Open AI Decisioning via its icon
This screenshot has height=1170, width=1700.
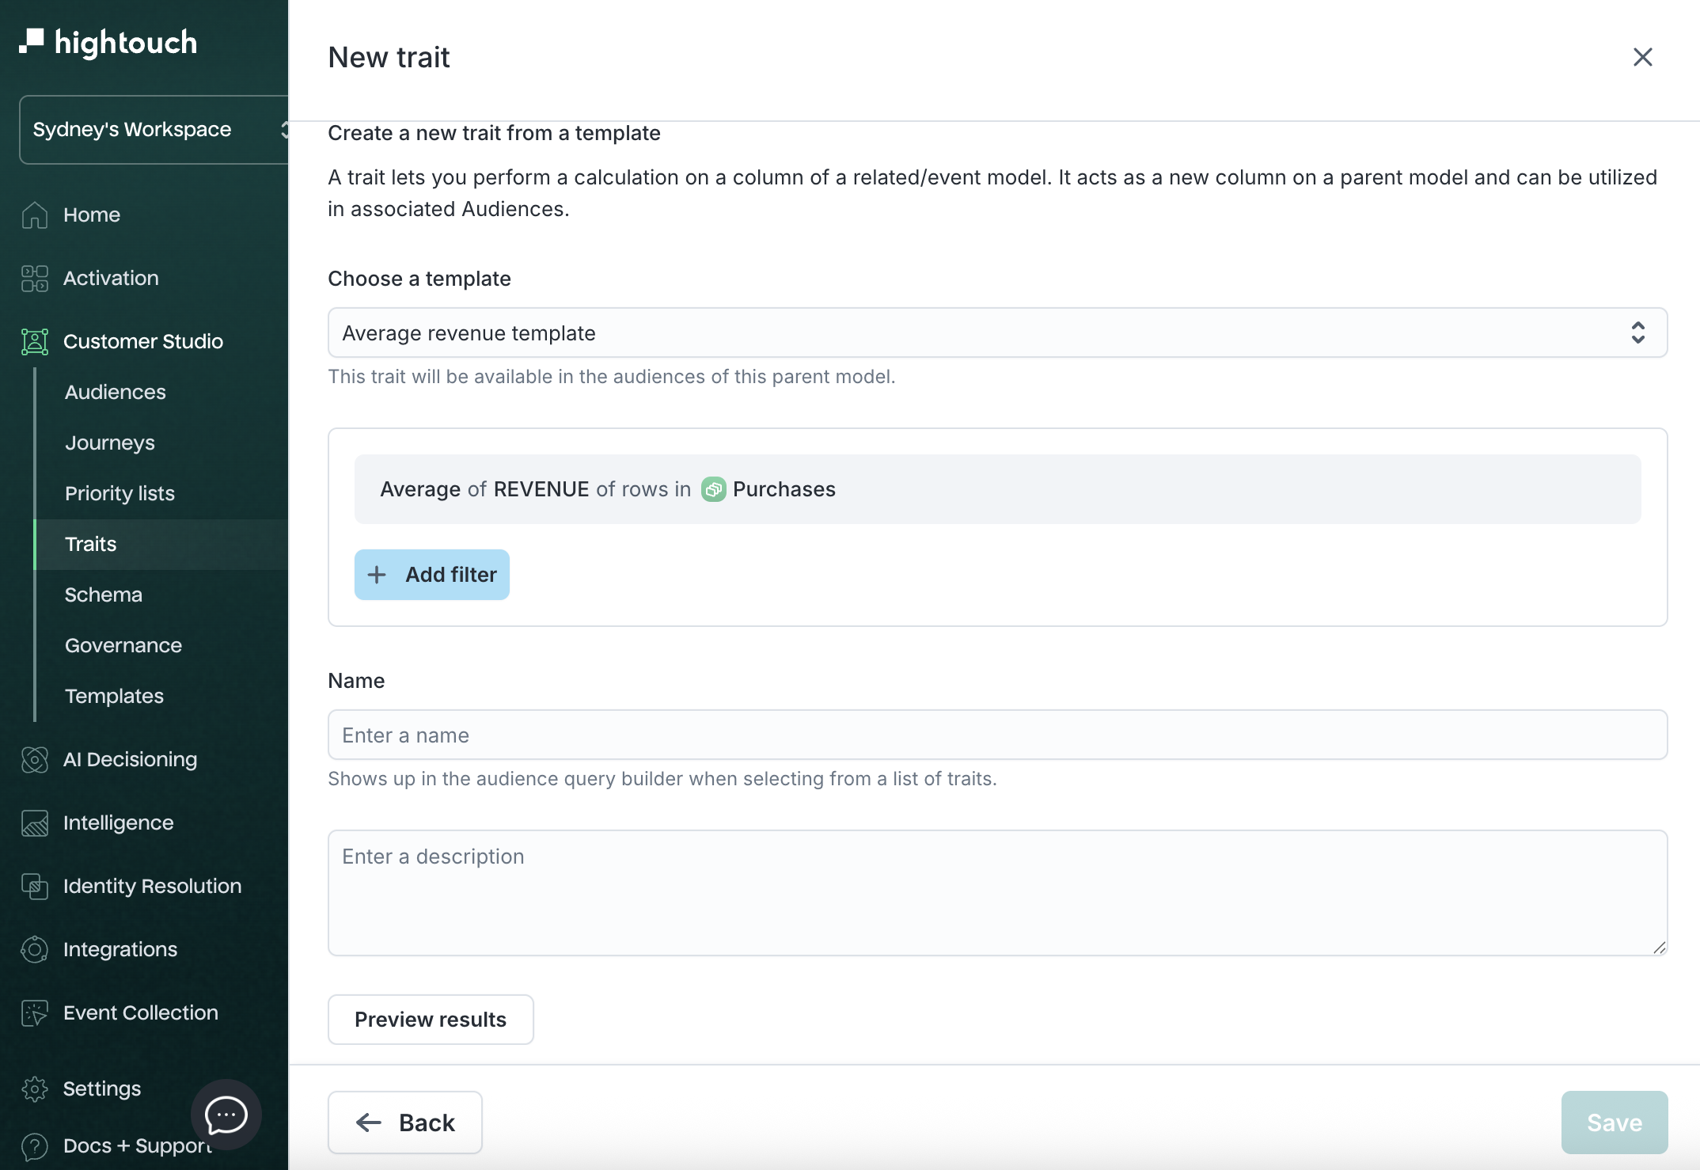pyautogui.click(x=35, y=759)
